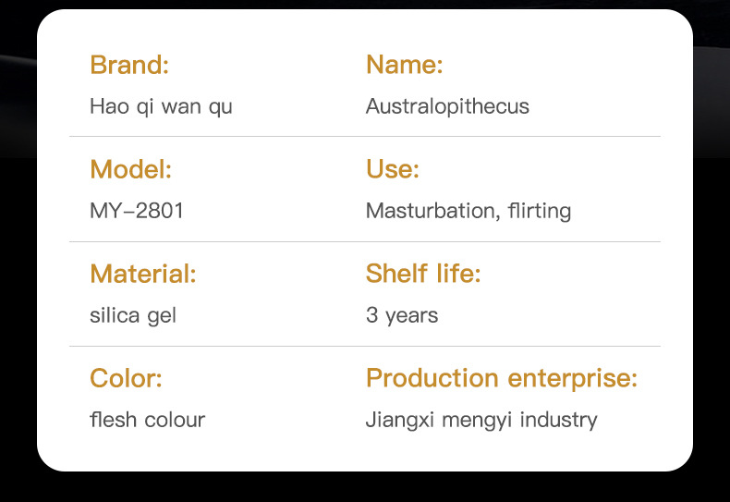Click the "Name:" heading label
This screenshot has height=502, width=730.
pyautogui.click(x=405, y=65)
